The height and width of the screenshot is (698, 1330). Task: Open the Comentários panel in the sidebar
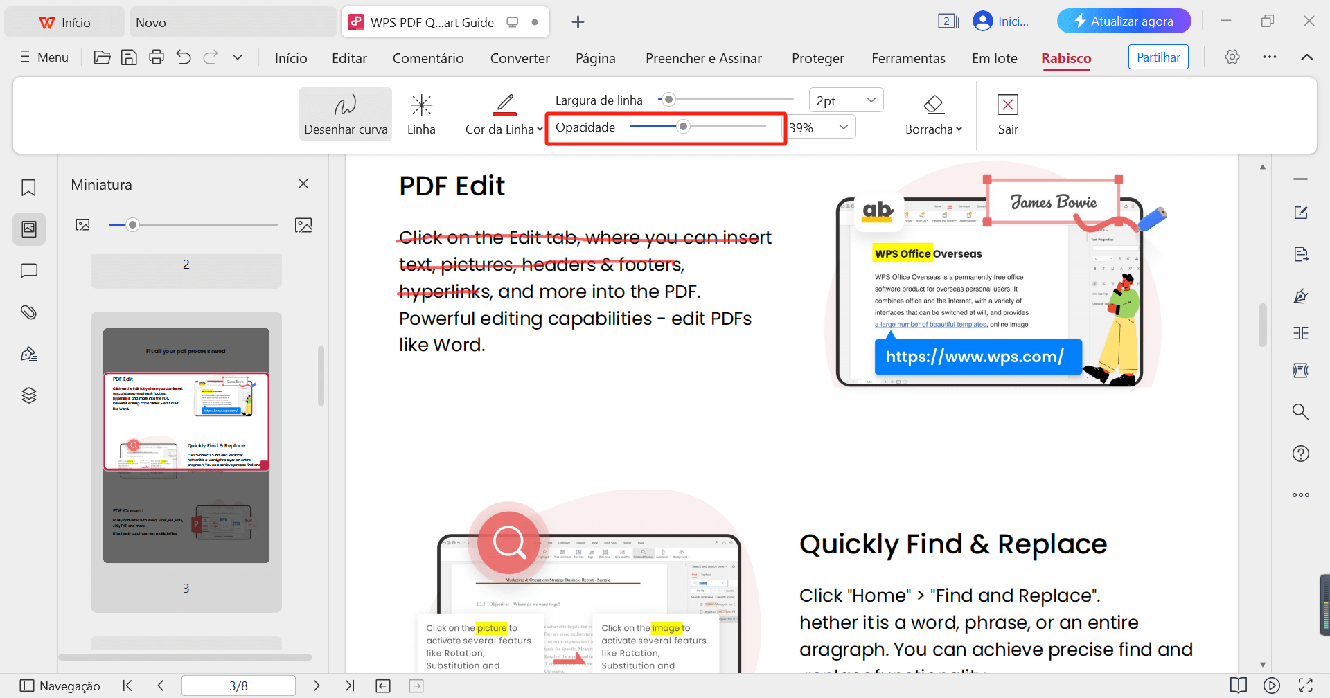click(28, 271)
